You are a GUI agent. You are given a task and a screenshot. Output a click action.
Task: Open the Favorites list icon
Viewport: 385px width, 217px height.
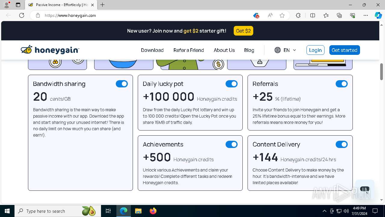coord(326,15)
